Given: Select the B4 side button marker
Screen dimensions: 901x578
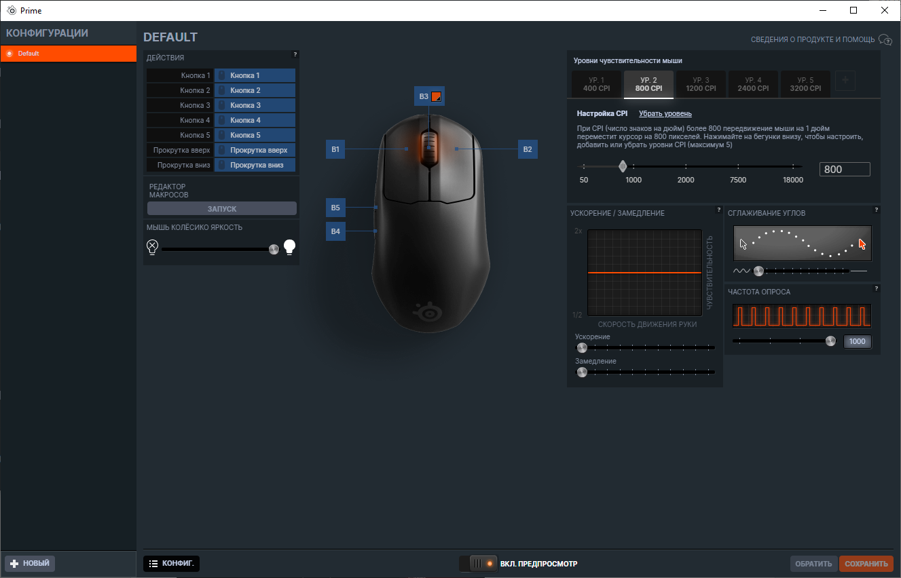Looking at the screenshot, I should 335,231.
